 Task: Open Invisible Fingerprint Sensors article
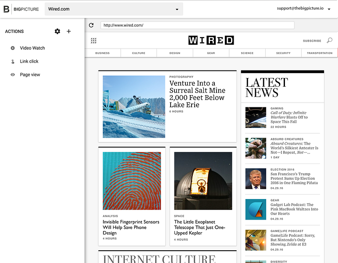(x=131, y=227)
